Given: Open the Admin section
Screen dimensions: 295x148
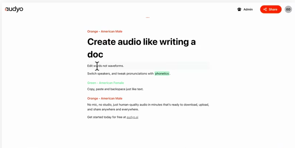Looking at the screenshot, I should coord(248,10).
